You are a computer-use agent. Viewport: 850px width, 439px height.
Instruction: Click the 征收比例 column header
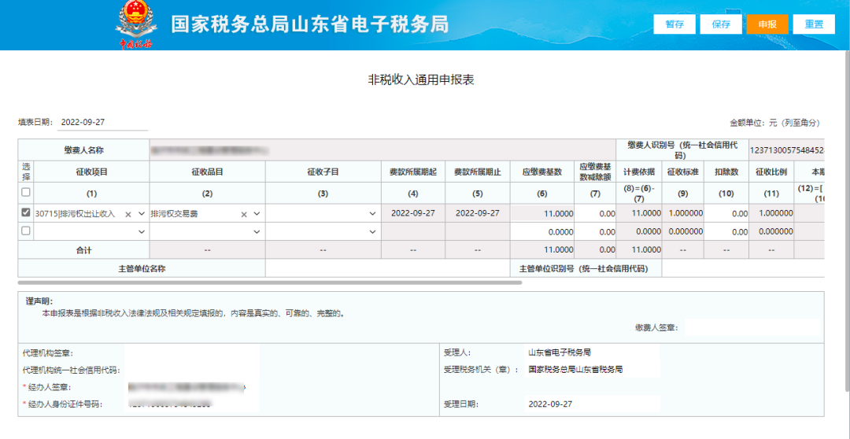tap(771, 172)
